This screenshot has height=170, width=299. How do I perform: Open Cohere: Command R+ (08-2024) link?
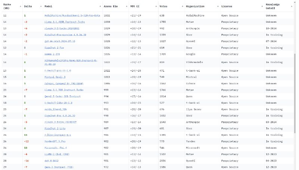click(x=64, y=84)
